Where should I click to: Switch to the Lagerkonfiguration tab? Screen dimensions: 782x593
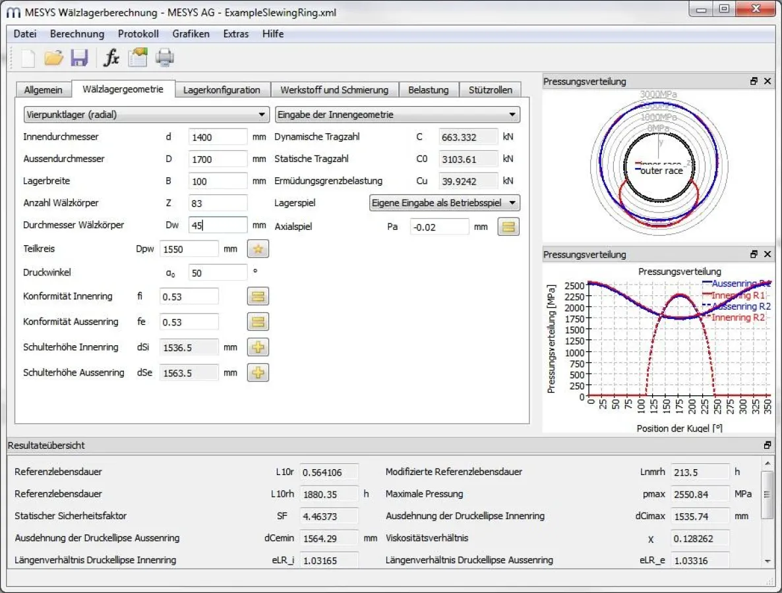222,90
